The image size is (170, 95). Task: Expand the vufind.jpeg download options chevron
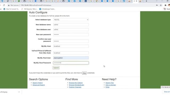click(x=19, y=92)
